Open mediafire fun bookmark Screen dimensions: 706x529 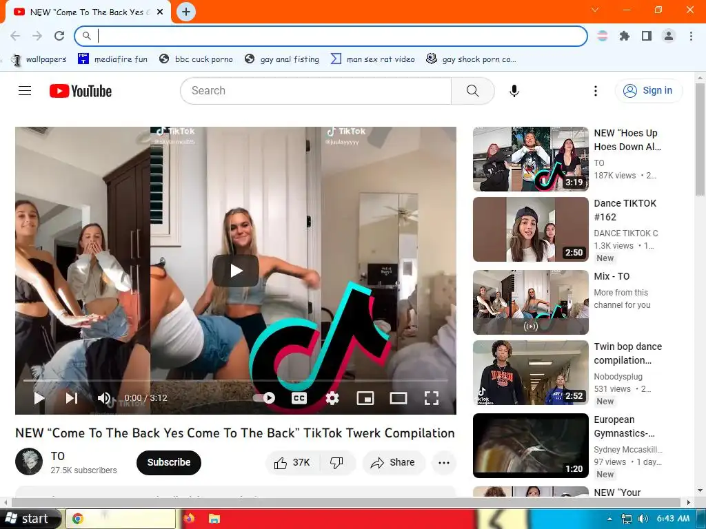112,59
